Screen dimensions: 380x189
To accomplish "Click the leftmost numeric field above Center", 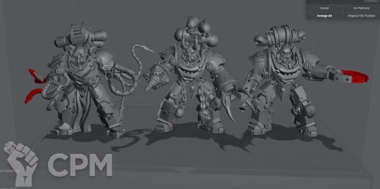I will click(x=318, y=1).
